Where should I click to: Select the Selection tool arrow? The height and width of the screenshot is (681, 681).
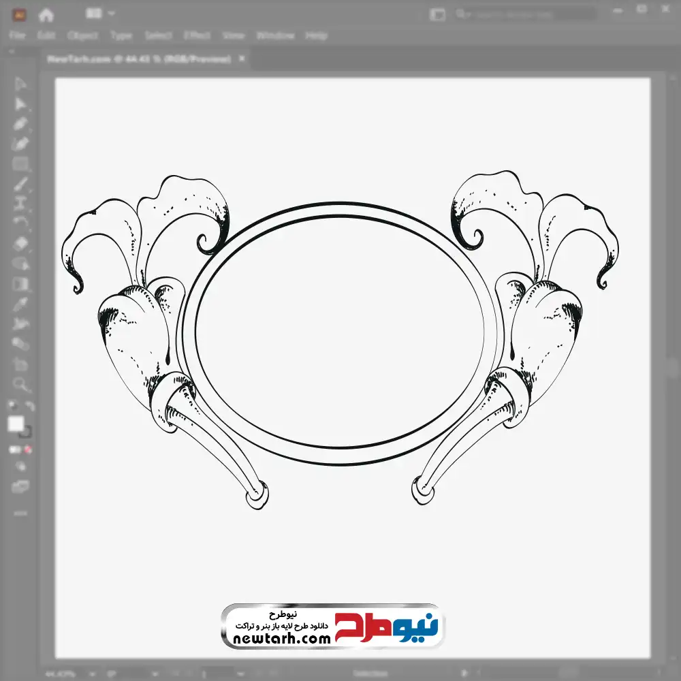(20, 84)
